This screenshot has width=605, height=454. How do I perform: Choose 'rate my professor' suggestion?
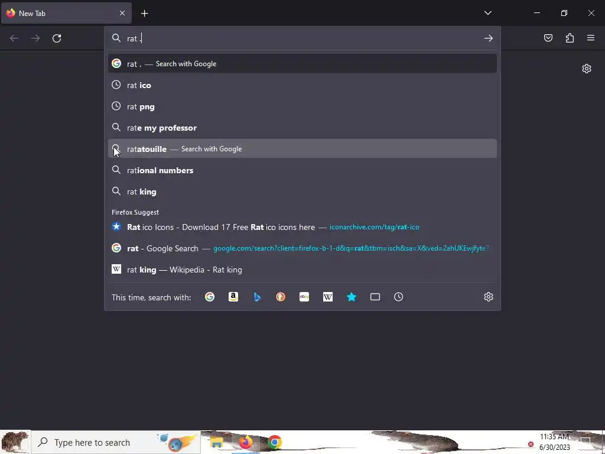tap(302, 128)
